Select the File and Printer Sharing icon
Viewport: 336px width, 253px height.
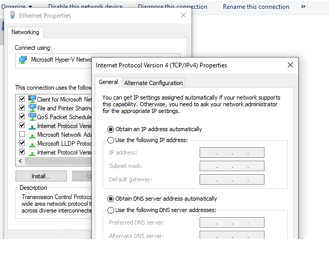32,108
